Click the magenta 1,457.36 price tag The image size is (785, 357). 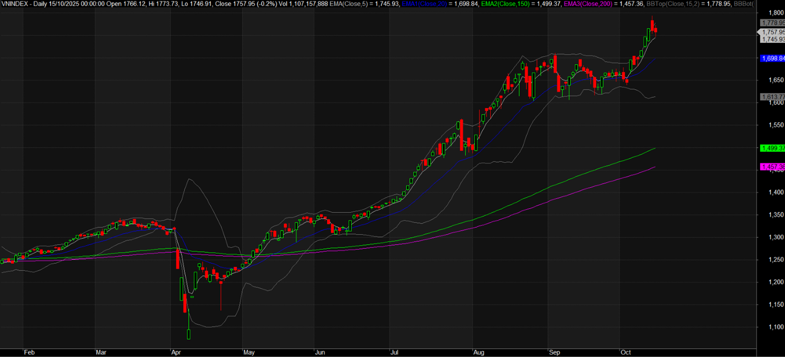coord(772,167)
